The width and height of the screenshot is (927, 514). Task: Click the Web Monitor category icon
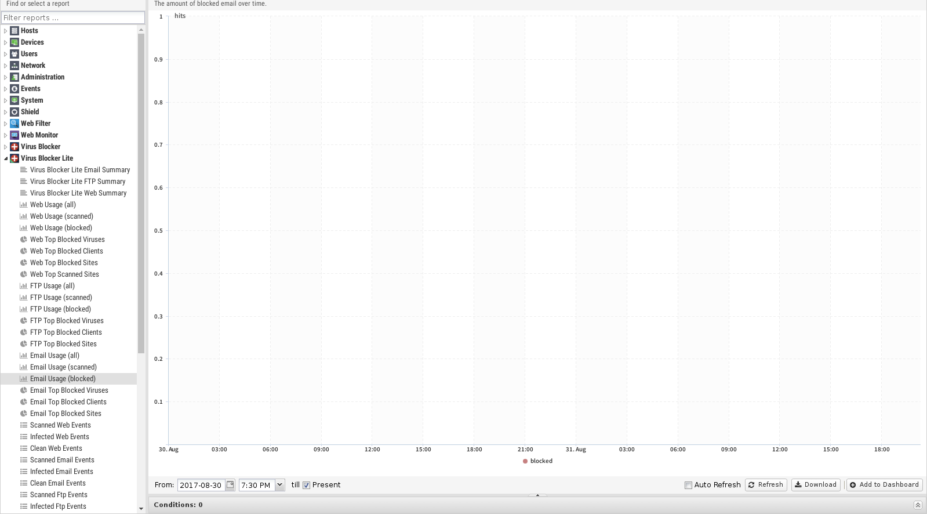(x=14, y=135)
